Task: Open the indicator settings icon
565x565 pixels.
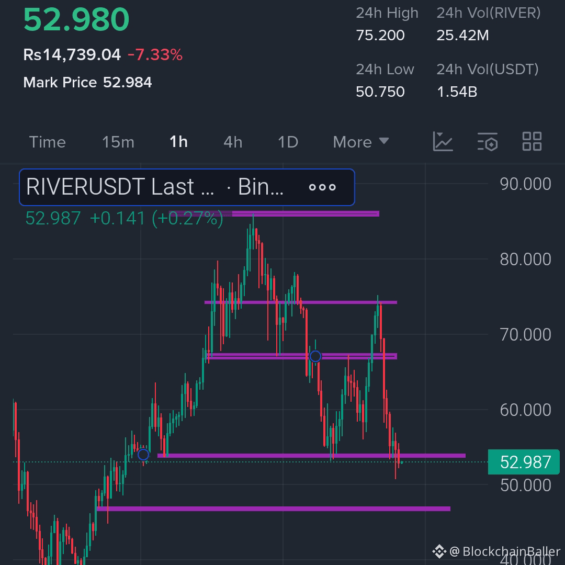Action: click(488, 141)
